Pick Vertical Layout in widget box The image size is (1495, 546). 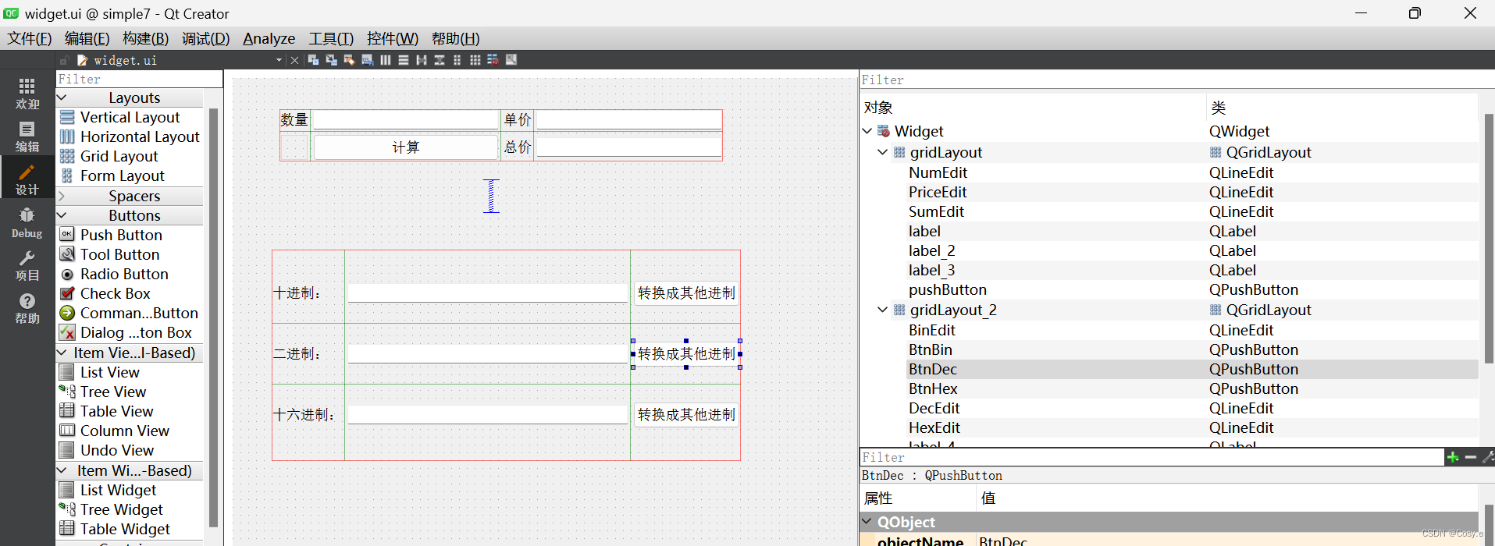pos(130,117)
